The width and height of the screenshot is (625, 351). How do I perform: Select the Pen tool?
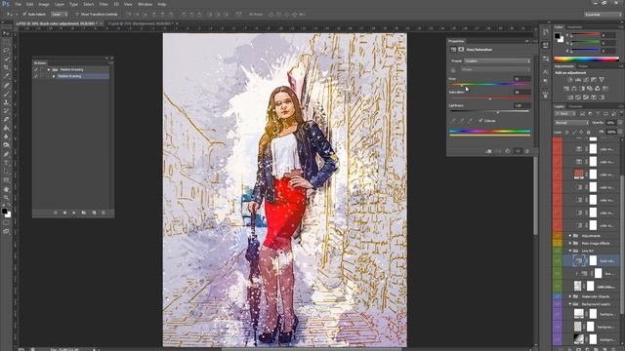pos(6,154)
